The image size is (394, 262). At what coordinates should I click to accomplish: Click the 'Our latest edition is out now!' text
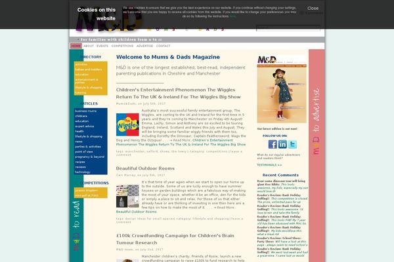pyautogui.click(x=277, y=128)
